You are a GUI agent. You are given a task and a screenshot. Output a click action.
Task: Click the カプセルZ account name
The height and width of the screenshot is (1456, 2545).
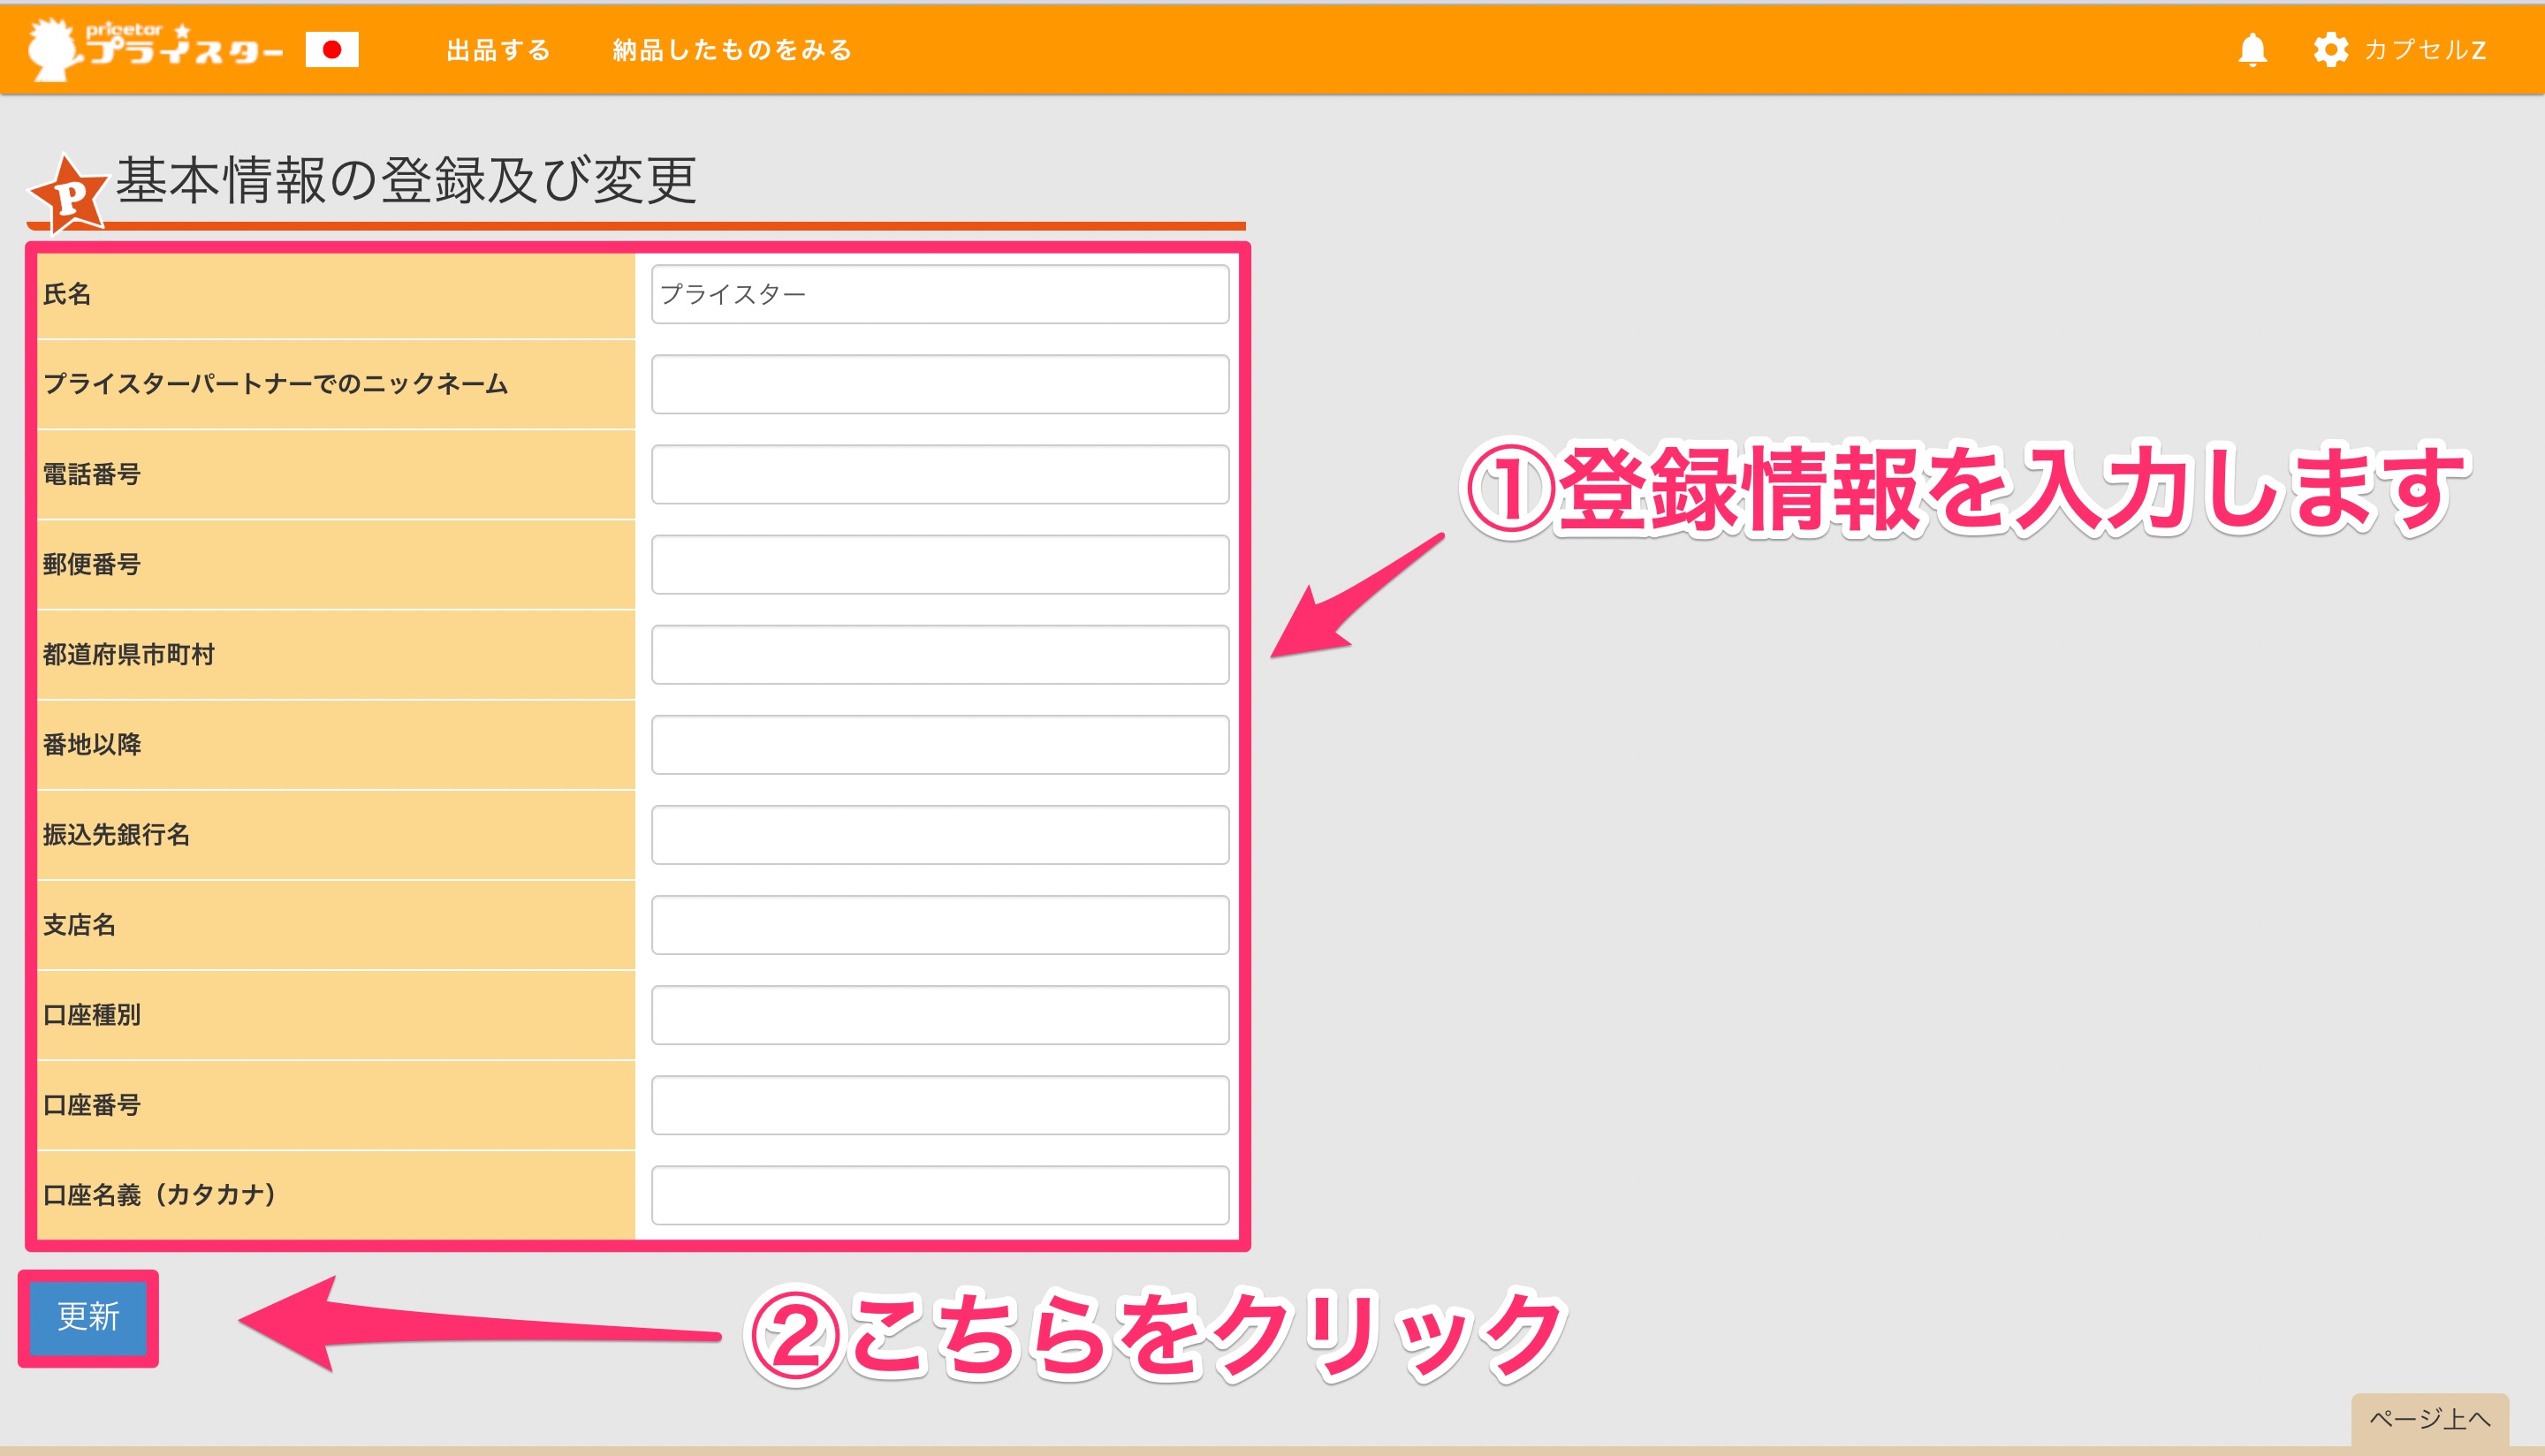2425,50
